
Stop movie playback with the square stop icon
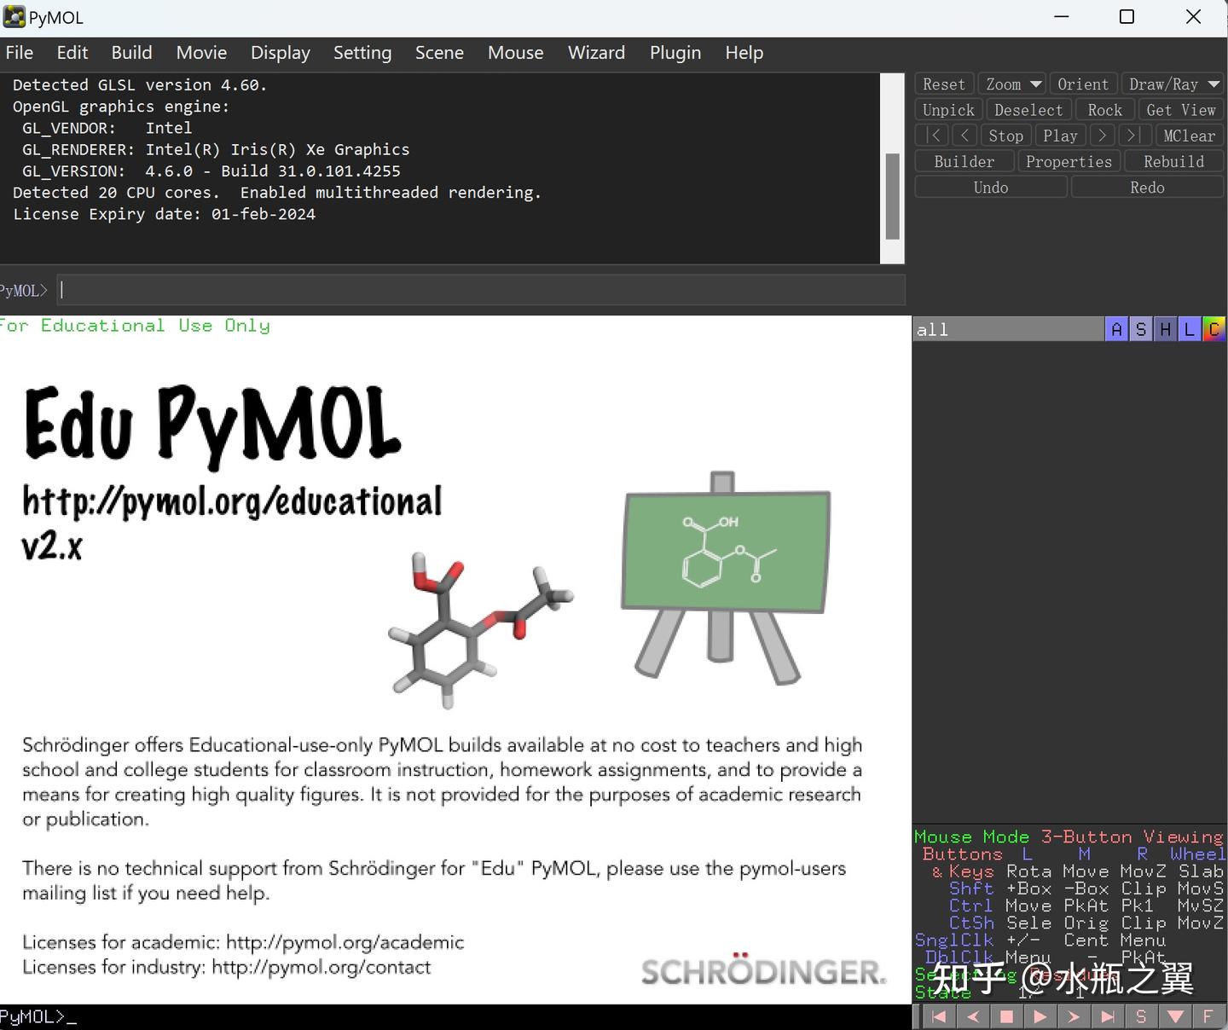[1007, 1016]
